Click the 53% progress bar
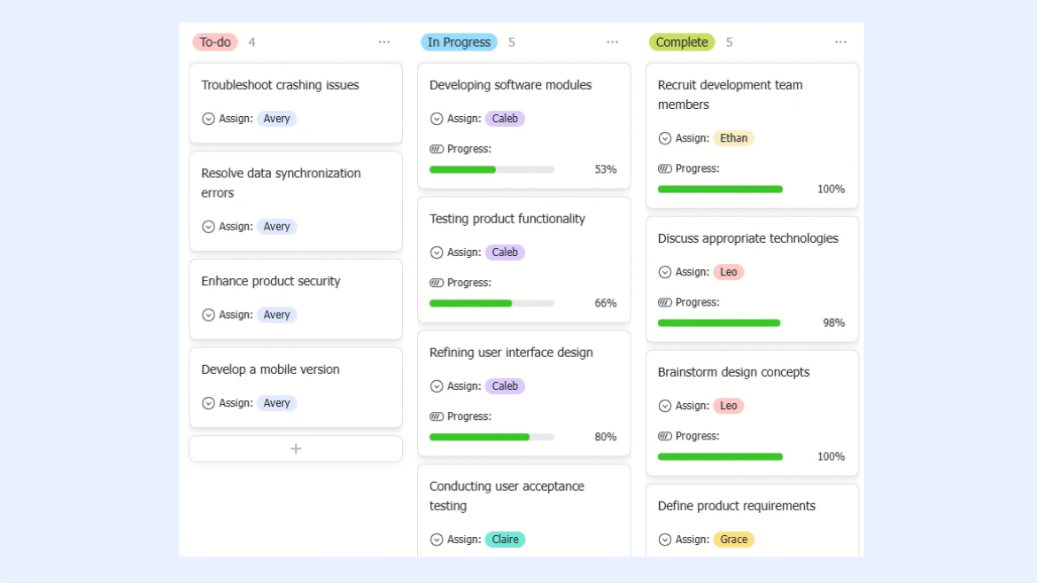 492,169
